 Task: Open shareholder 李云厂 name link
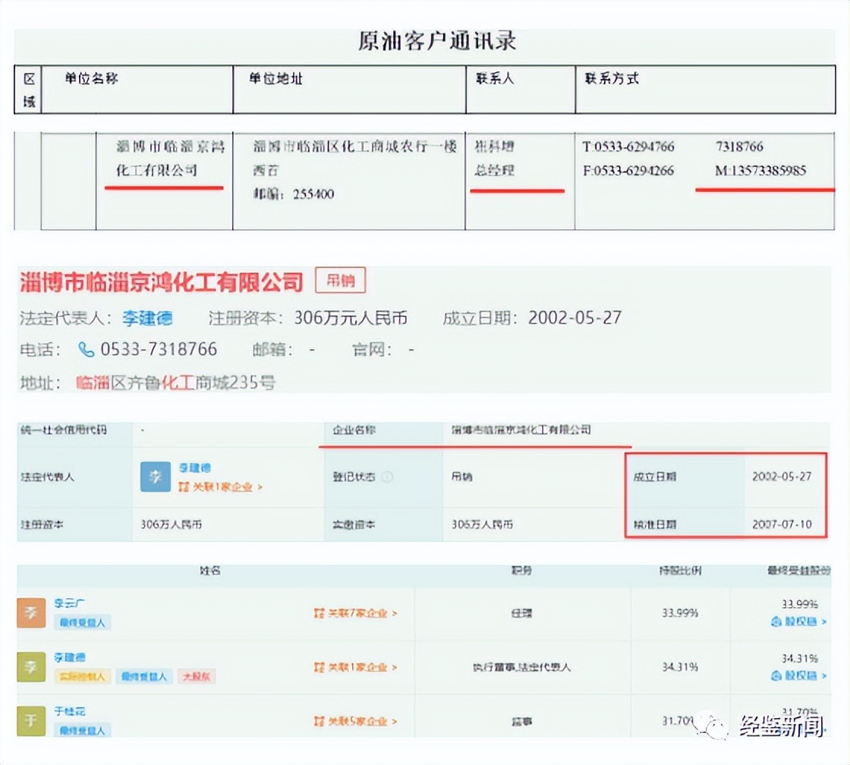69,603
